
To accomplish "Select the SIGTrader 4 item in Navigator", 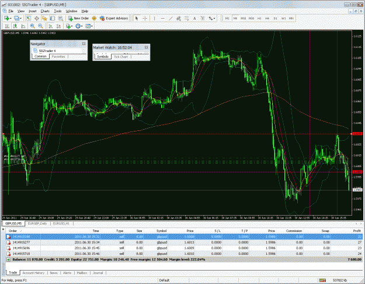I will click(x=47, y=51).
